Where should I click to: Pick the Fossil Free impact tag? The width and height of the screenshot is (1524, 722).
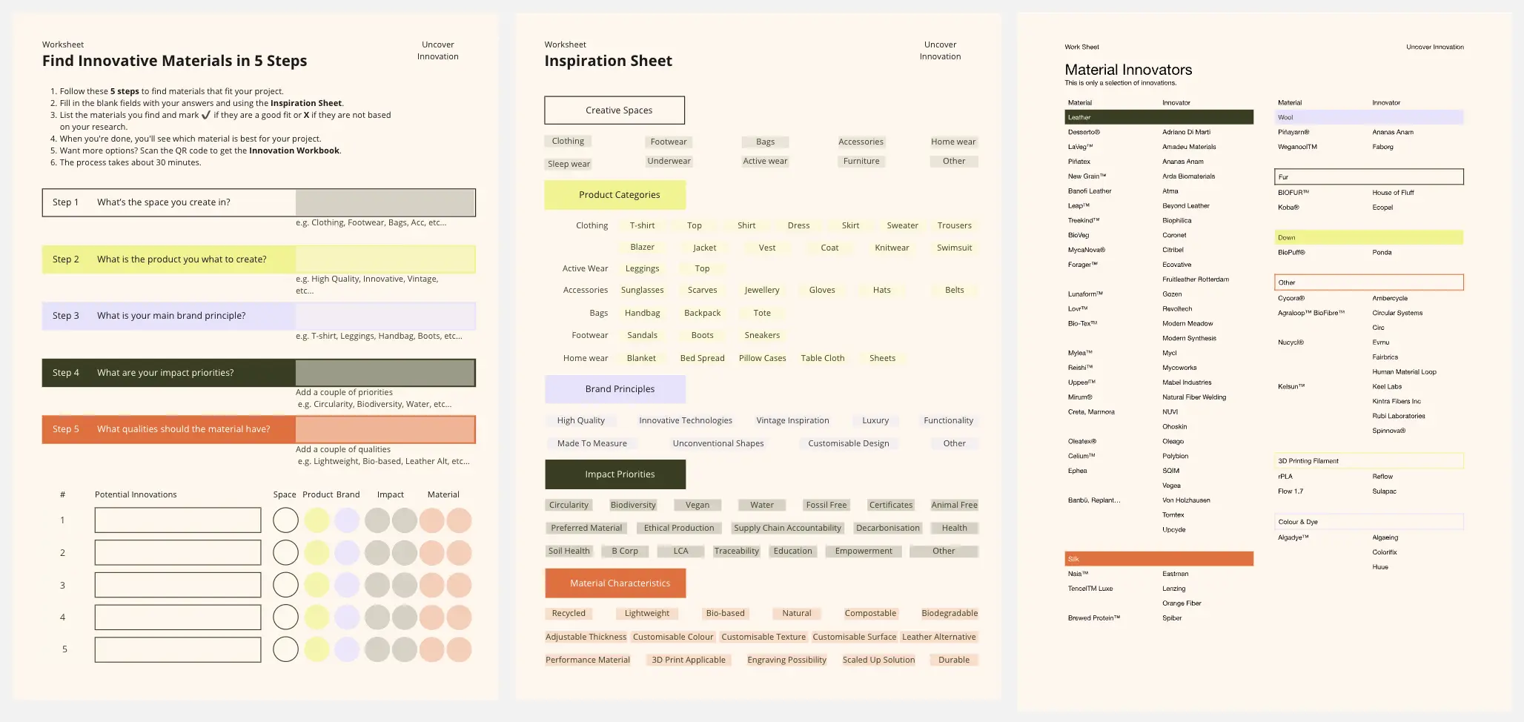click(826, 505)
